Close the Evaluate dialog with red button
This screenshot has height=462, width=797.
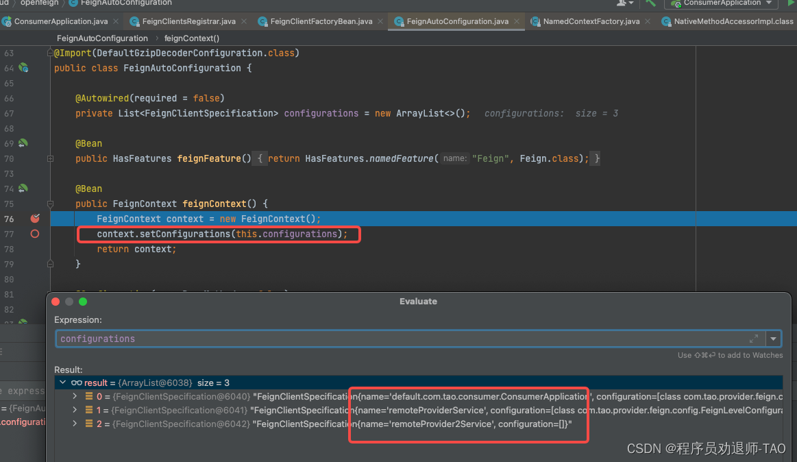pos(56,302)
